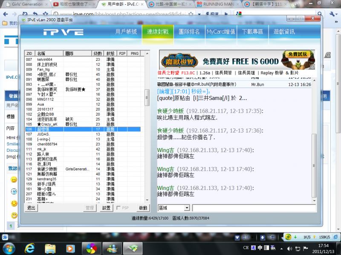This screenshot has width=341, height=255.
Task: Click the player list scrollbar thumb
Action: pos(147,98)
